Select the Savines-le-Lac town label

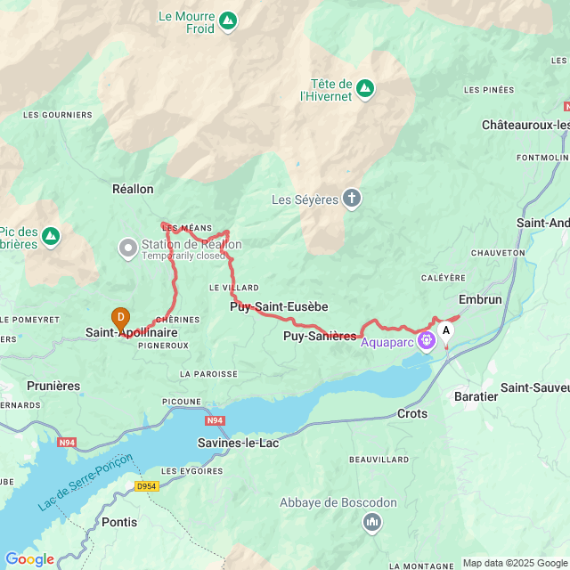[238, 443]
